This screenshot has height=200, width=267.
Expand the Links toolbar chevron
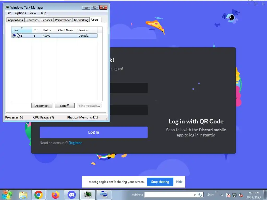[x=216, y=192]
